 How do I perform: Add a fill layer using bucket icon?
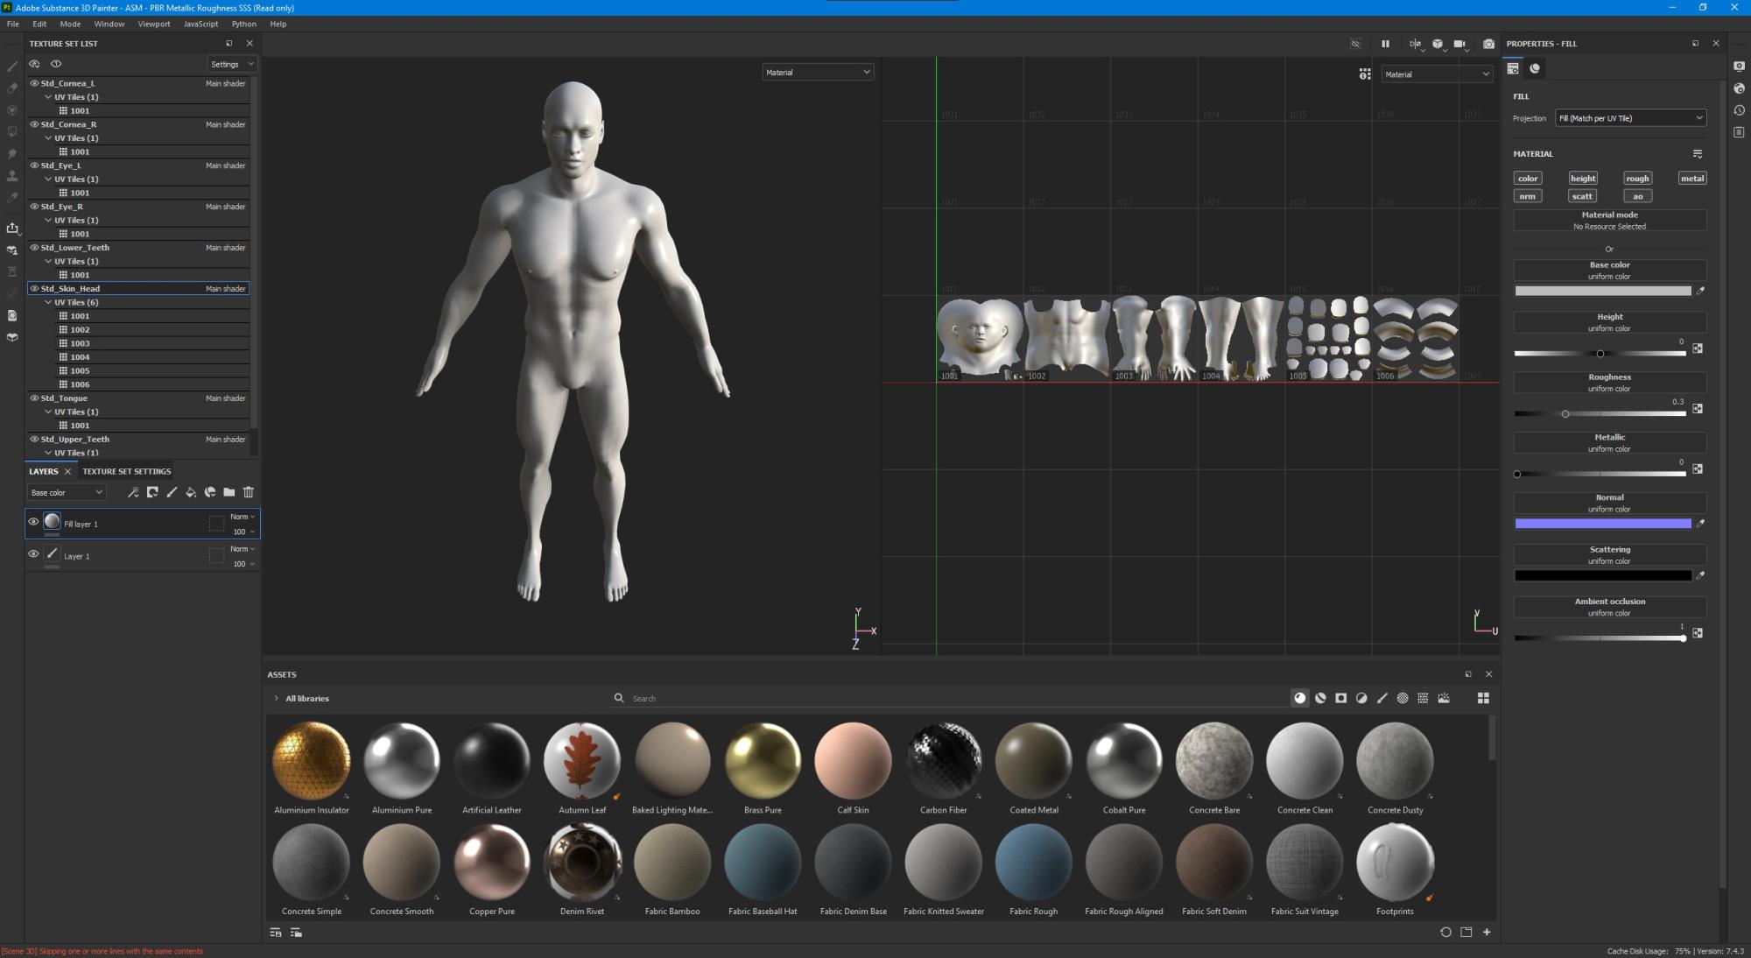[x=191, y=492]
